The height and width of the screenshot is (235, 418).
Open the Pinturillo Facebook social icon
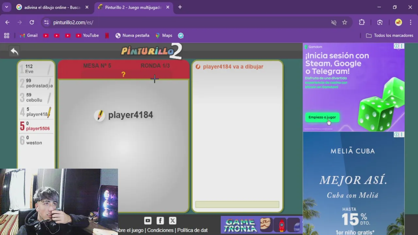point(160,221)
